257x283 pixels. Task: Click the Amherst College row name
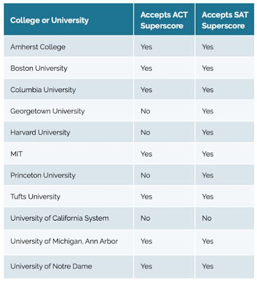38,47
